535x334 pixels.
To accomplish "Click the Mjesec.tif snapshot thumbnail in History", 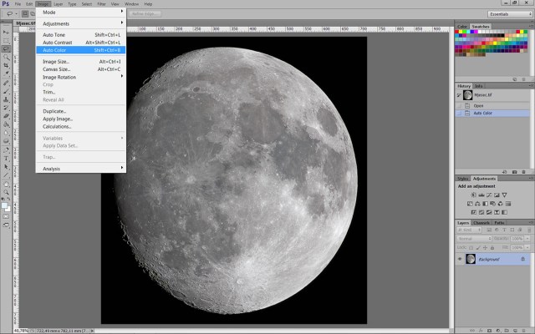I will (468, 95).
